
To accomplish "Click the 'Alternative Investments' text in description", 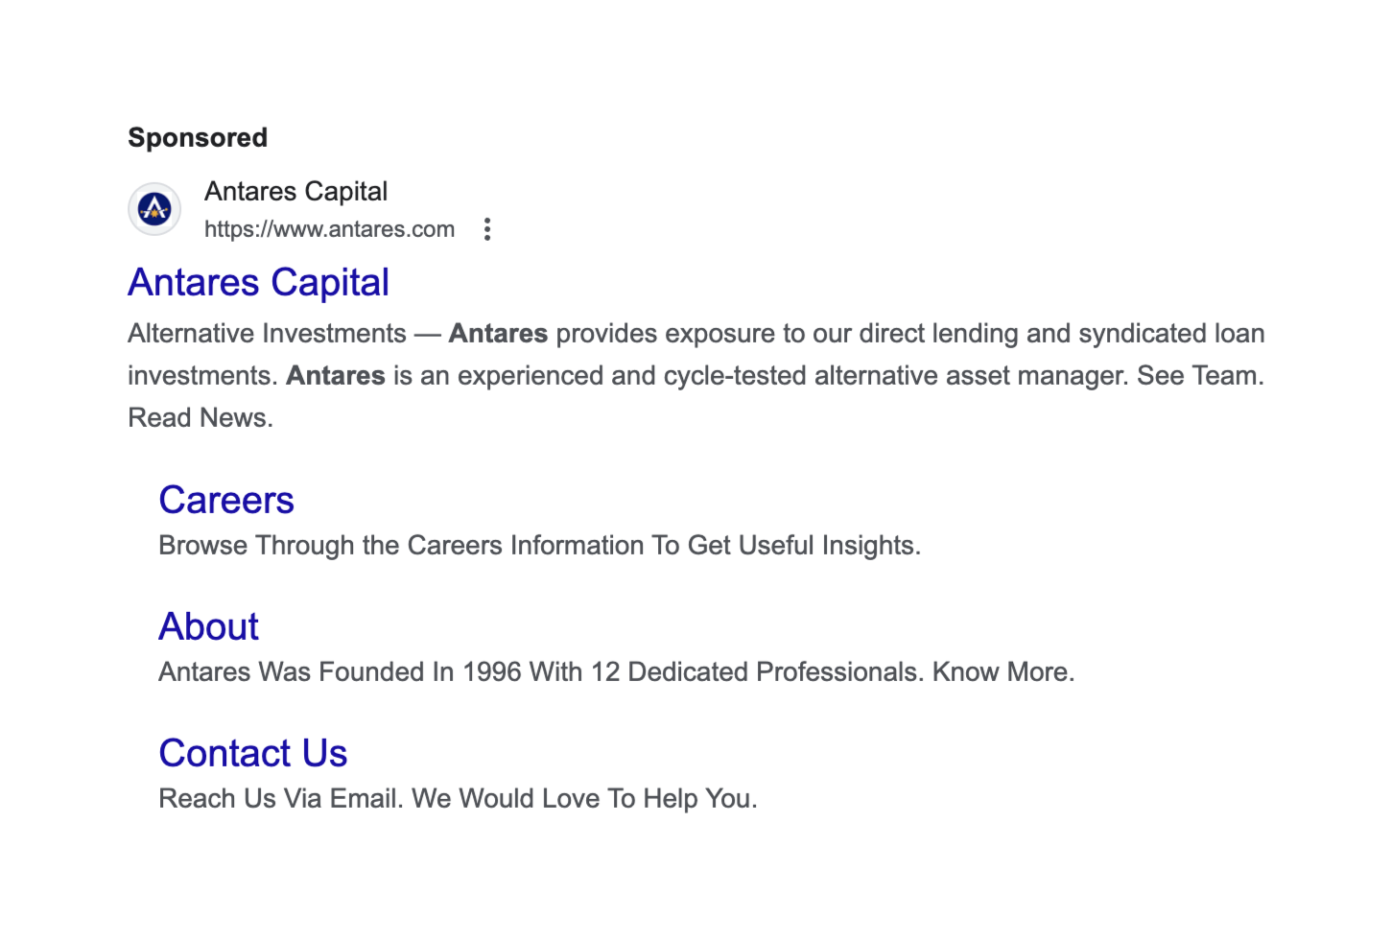I will [x=268, y=333].
